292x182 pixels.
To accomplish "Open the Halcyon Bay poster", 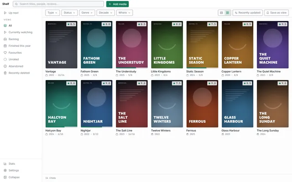I will point(61,104).
